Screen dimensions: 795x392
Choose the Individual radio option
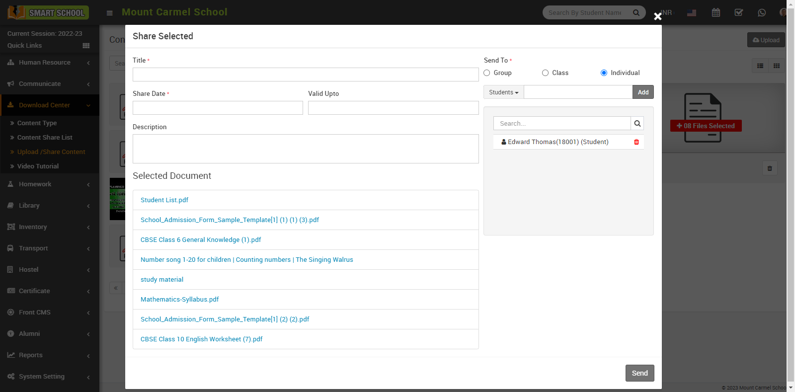pyautogui.click(x=604, y=73)
